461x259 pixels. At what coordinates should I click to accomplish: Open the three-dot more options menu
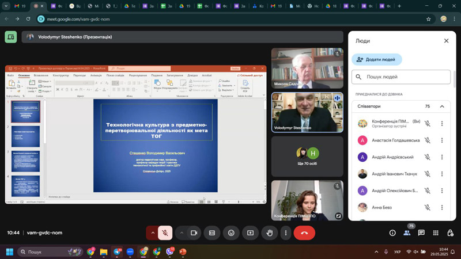285,233
